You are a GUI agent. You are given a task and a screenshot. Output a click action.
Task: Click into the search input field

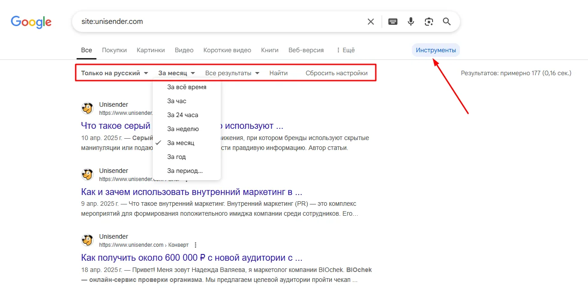pos(216,22)
